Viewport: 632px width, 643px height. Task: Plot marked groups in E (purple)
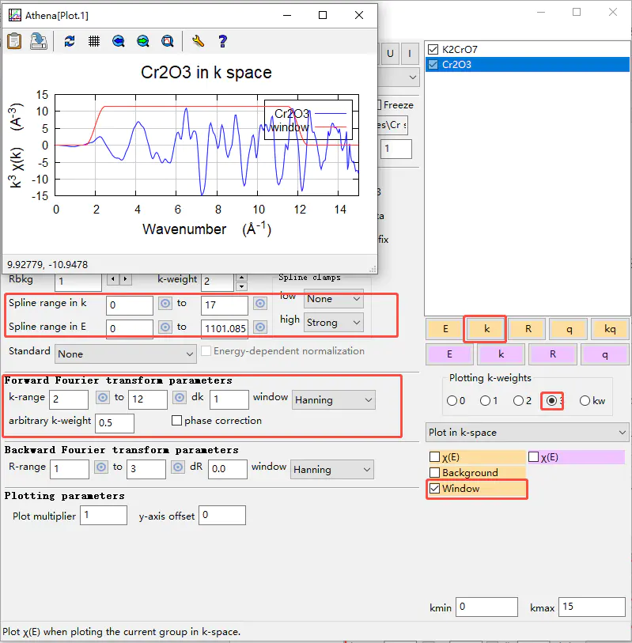pos(449,354)
